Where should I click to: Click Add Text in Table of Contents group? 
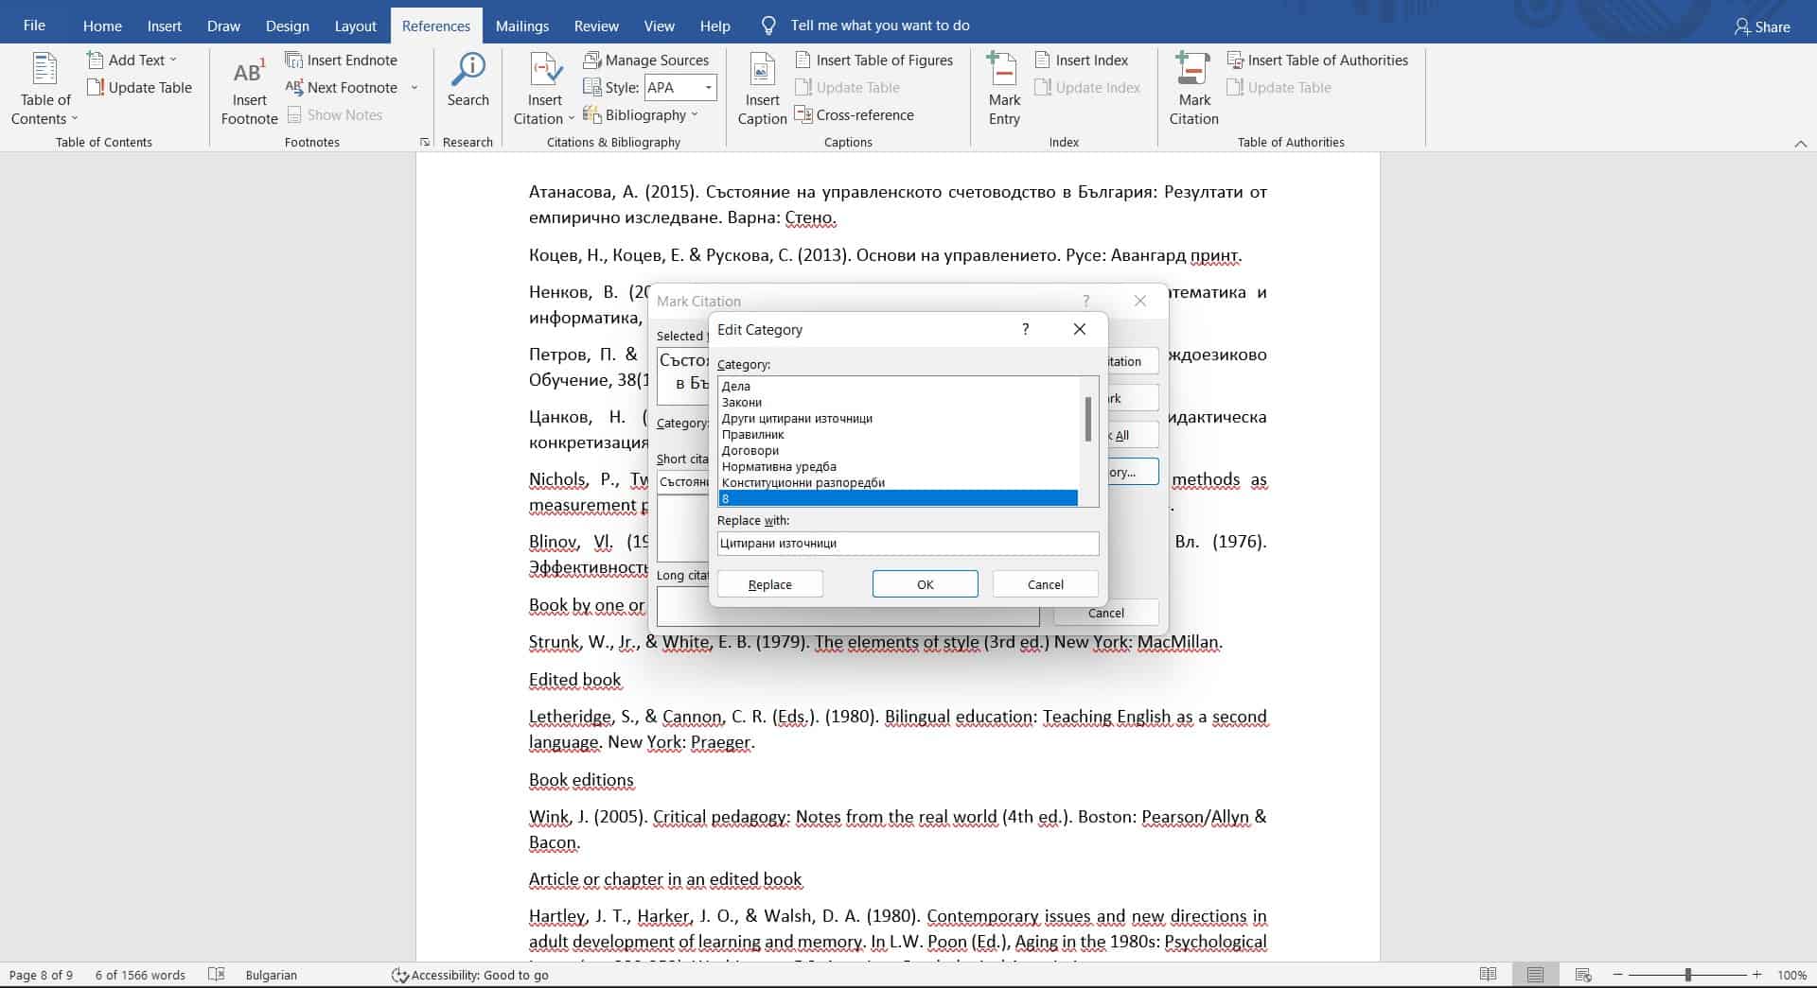click(x=132, y=60)
